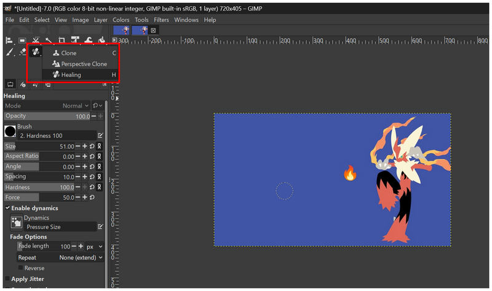Image resolution: width=492 pixels, height=291 pixels.
Task: Decrease Spacing with the minus button
Action: (x=78, y=177)
